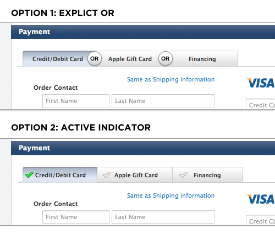Click the first OR badge in Option 1
Screen dimensions: 275x234
(95, 59)
